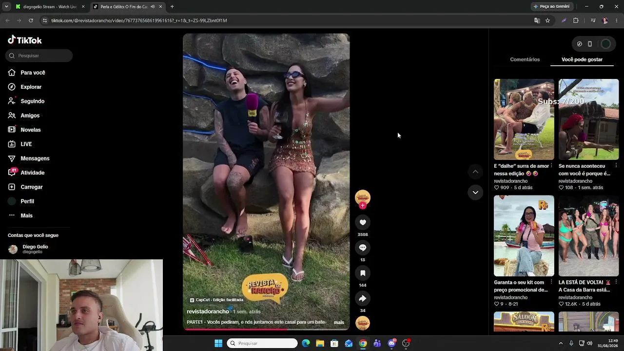Image resolution: width=624 pixels, height=351 pixels.
Task: Open options for 'LA ESTÁ DE VOLTA' video
Action: [x=616, y=282]
